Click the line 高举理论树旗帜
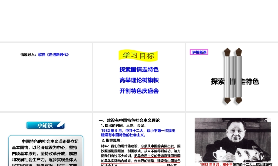 click(139, 80)
